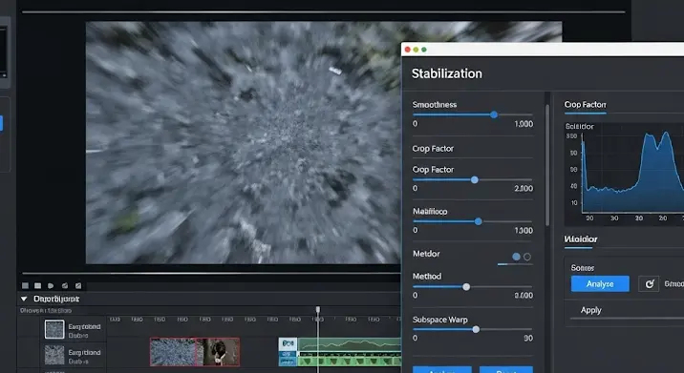684x373 pixels.
Task: Click the timeline playhead marker
Action: (318, 309)
